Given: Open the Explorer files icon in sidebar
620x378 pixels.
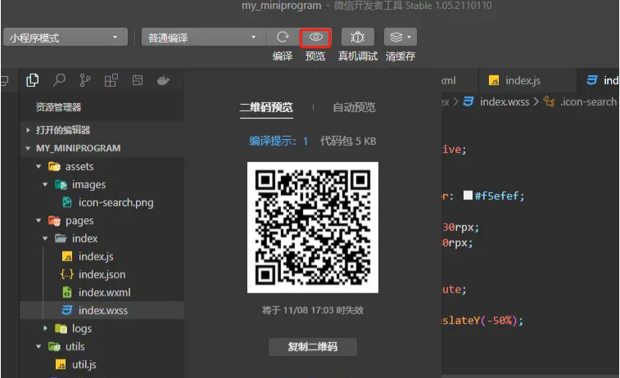Looking at the screenshot, I should click(x=32, y=80).
